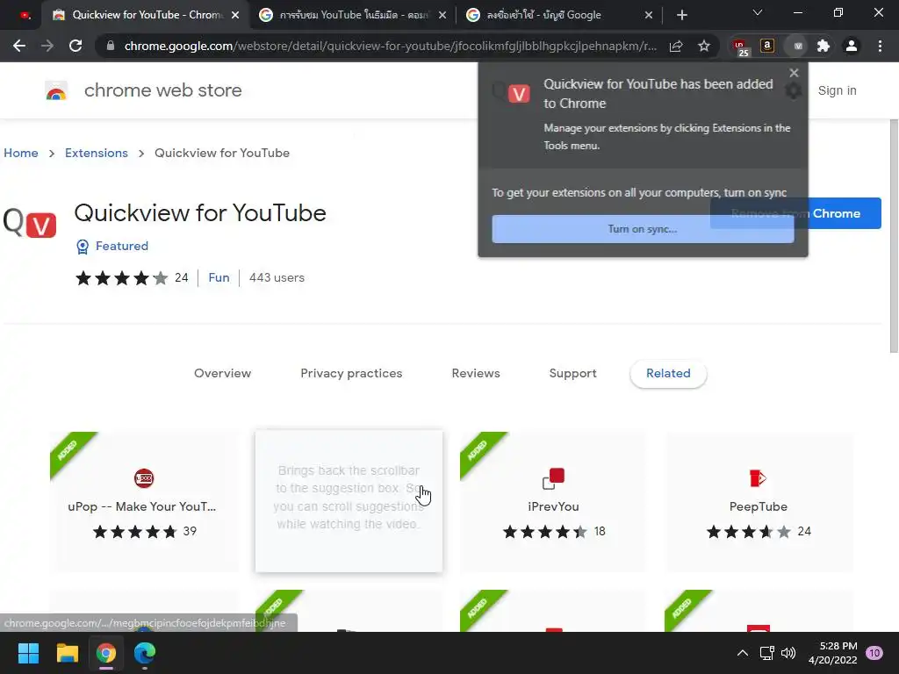This screenshot has height=674, width=899.
Task: Click the address bar URL
Action: (x=390, y=46)
